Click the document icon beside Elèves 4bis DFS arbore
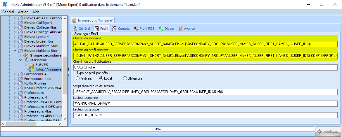342x137 pixels. [x=20, y=18]
